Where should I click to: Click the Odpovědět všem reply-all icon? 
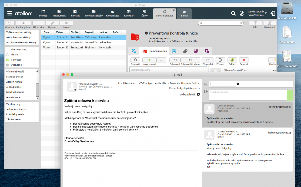[x=190, y=60]
